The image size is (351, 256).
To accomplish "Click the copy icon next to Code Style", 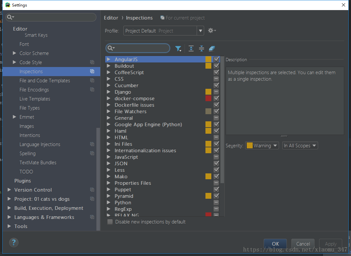I will coord(92,62).
